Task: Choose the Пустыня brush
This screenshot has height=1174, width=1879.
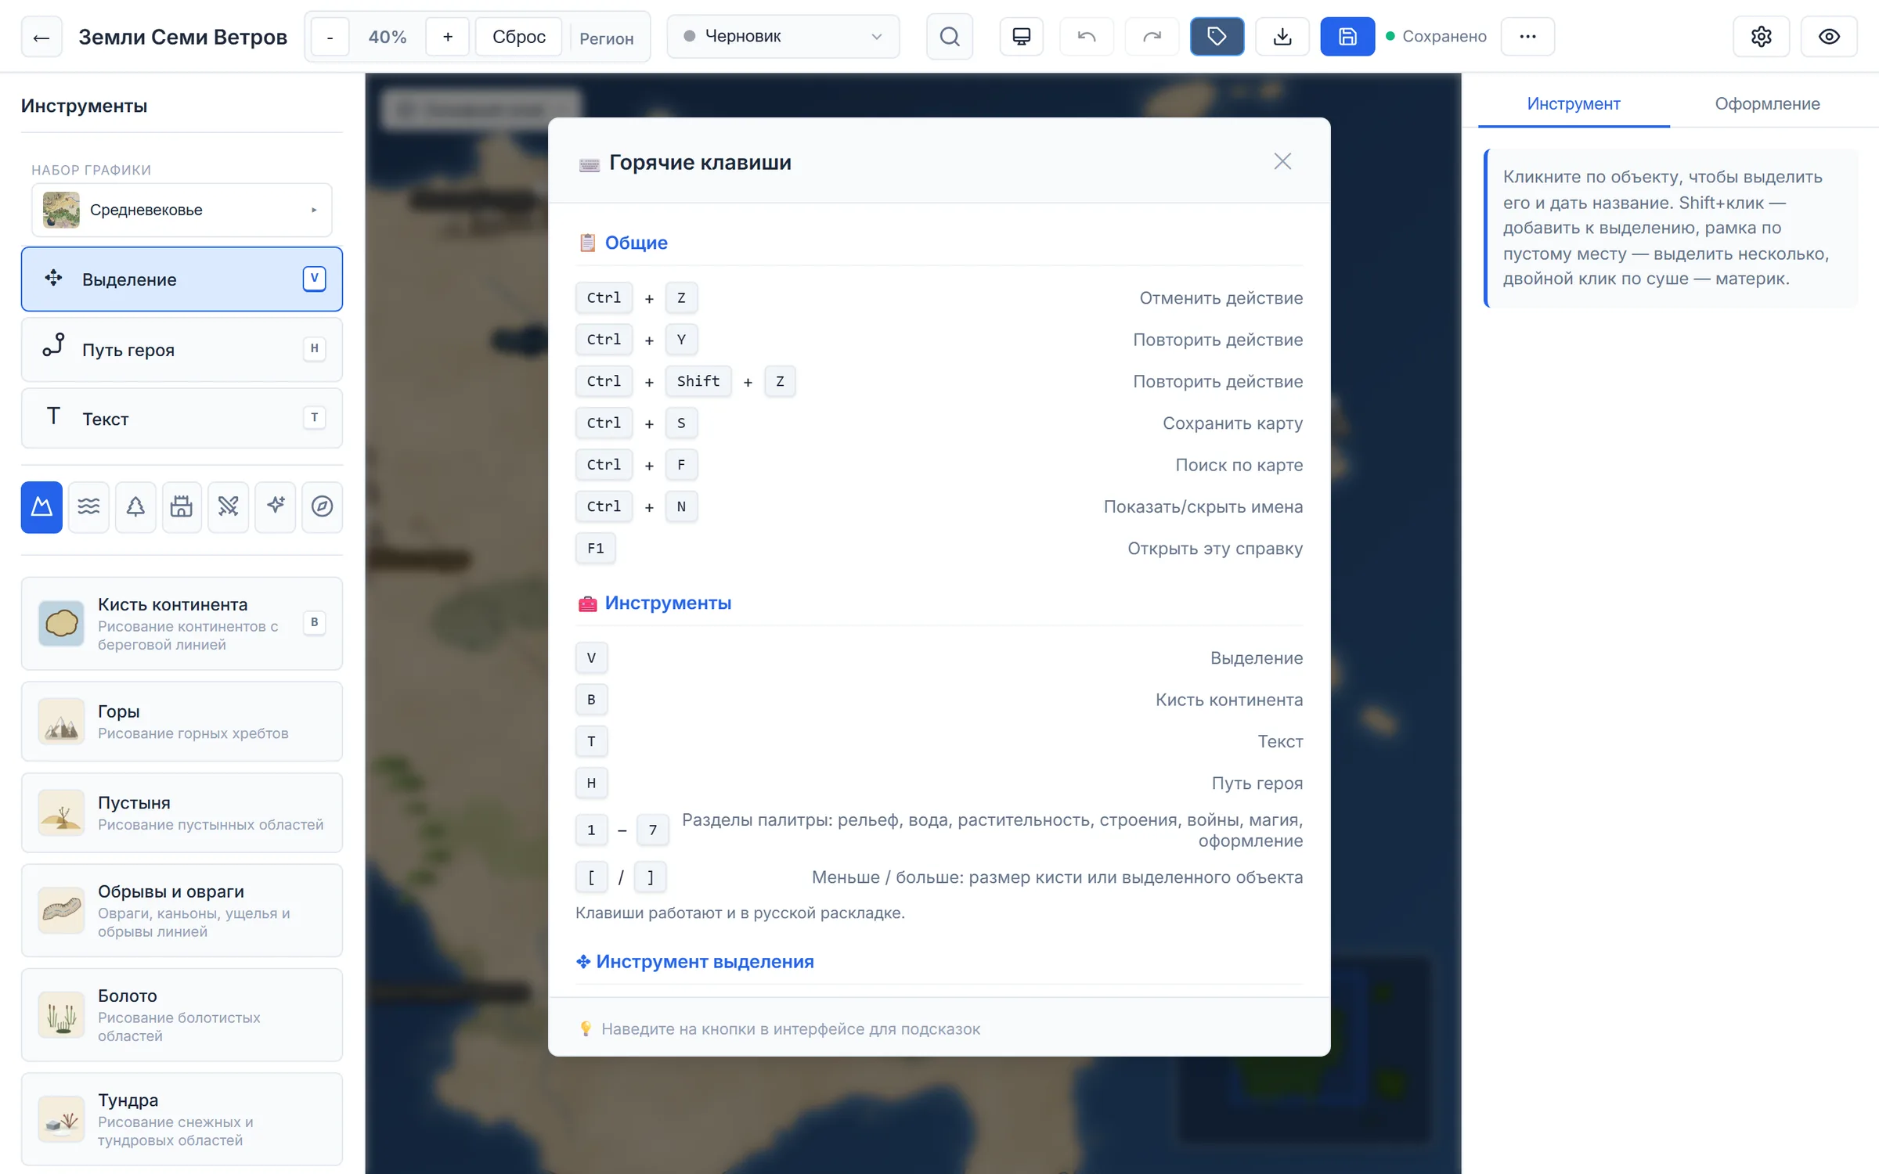Action: (x=182, y=813)
